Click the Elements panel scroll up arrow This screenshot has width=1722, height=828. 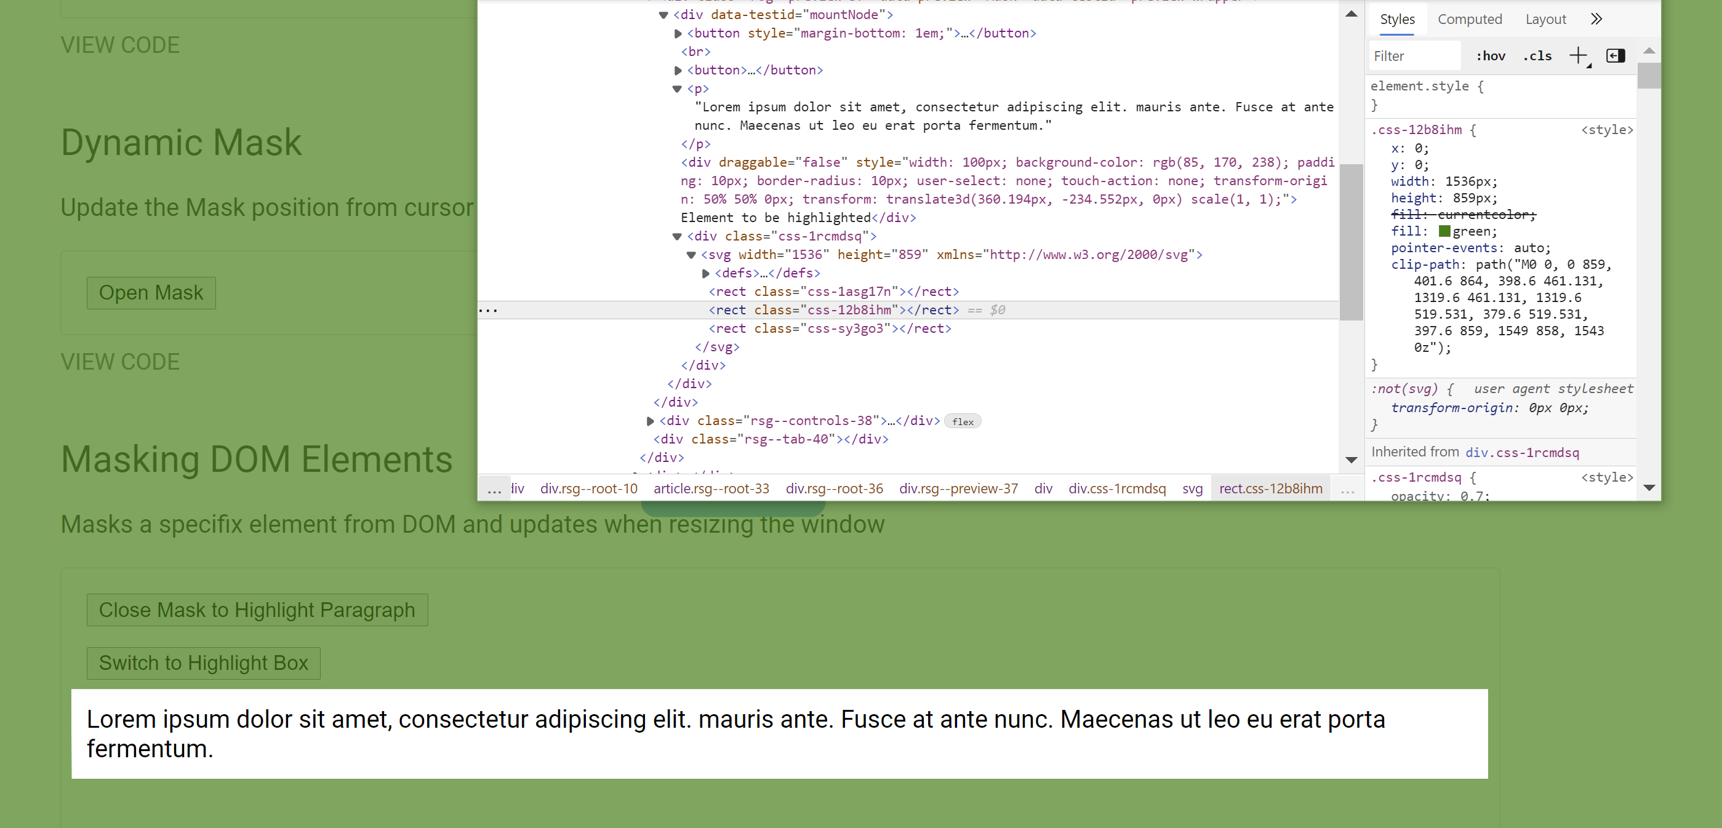1351,14
